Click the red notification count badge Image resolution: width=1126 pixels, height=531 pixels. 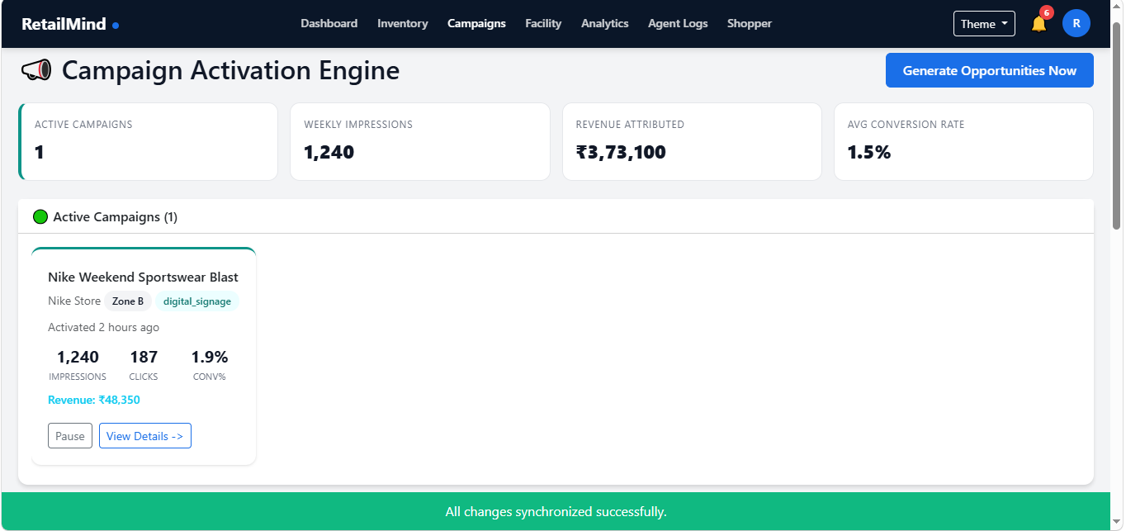[x=1046, y=12]
